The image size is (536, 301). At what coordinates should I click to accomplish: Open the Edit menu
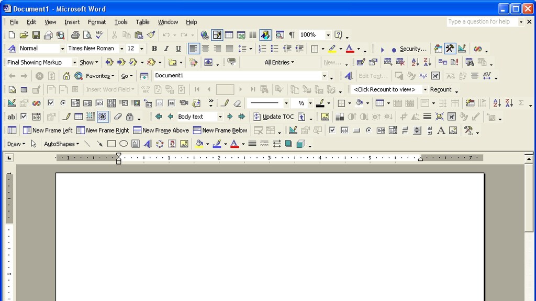[x=31, y=22]
